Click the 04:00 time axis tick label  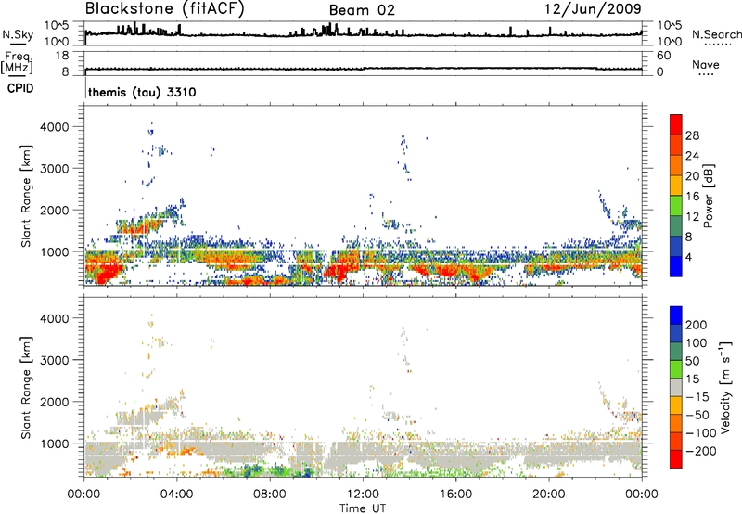(176, 495)
